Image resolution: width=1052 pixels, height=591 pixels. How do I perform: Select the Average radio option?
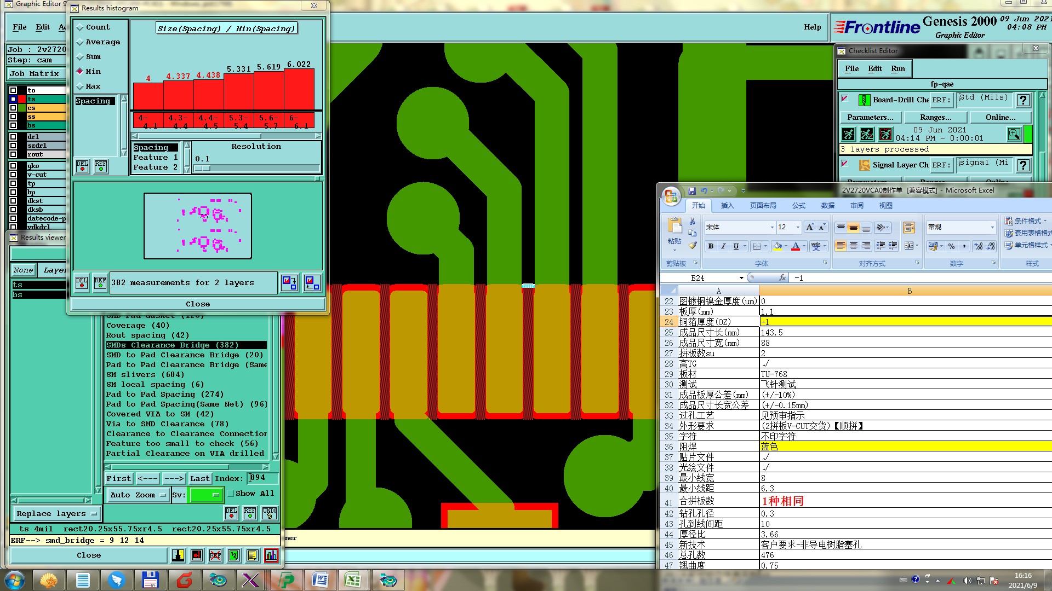tap(80, 42)
